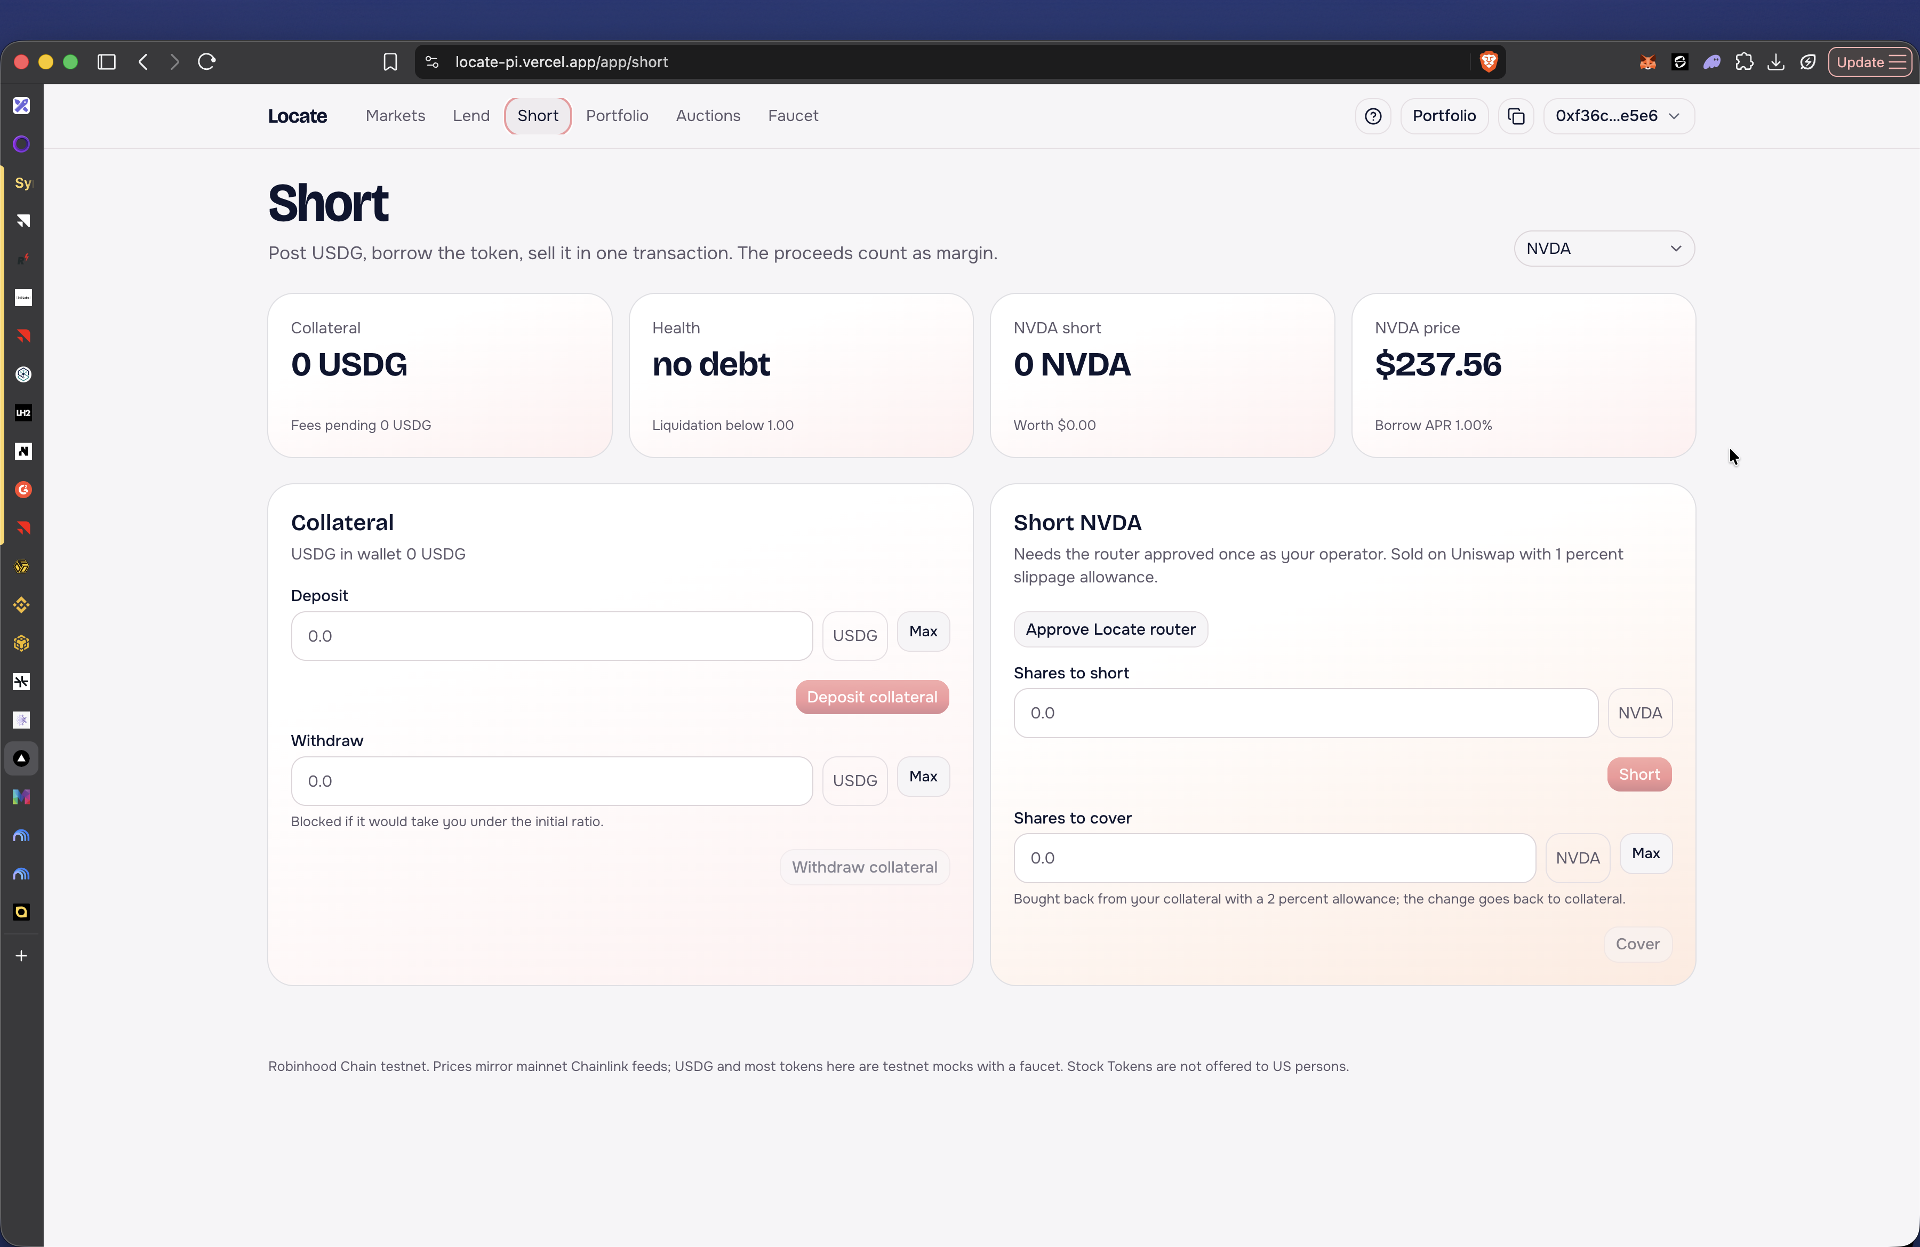The image size is (1920, 1247).
Task: Click the Approve Locate router button
Action: [x=1111, y=629]
